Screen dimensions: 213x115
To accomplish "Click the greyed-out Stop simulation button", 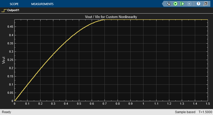I will coord(189,4).
